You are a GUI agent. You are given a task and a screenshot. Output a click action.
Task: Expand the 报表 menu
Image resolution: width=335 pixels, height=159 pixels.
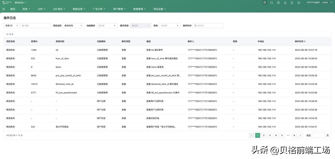click(x=26, y=9)
